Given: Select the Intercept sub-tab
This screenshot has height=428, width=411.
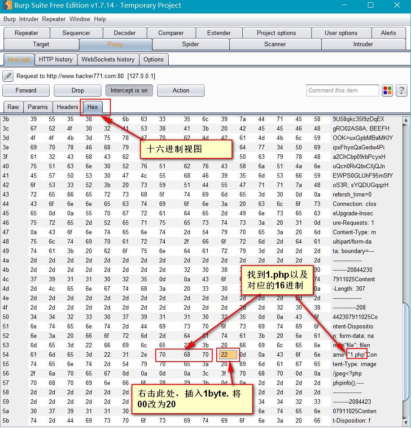Looking at the screenshot, I should point(19,60).
